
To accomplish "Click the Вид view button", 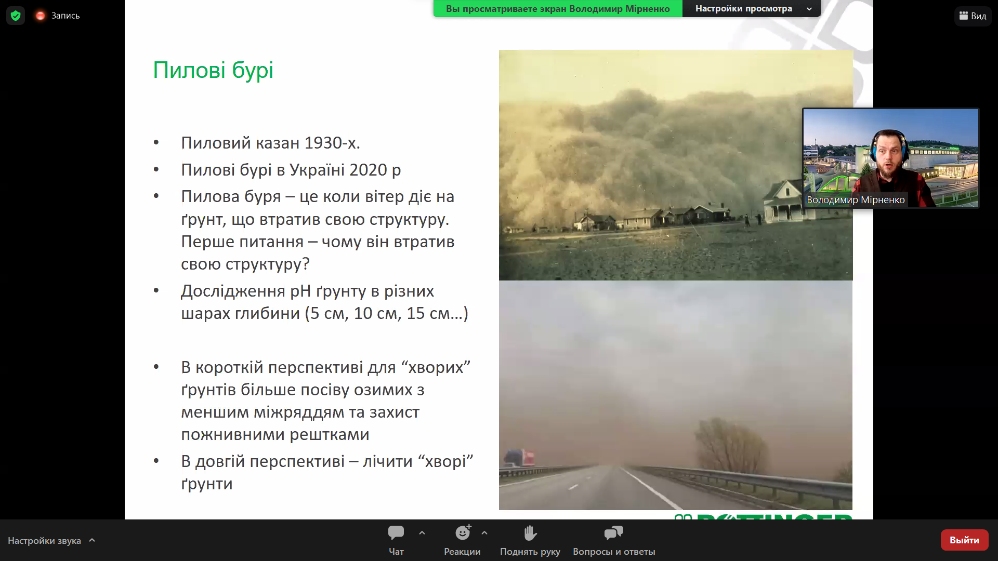I will click(x=973, y=16).
